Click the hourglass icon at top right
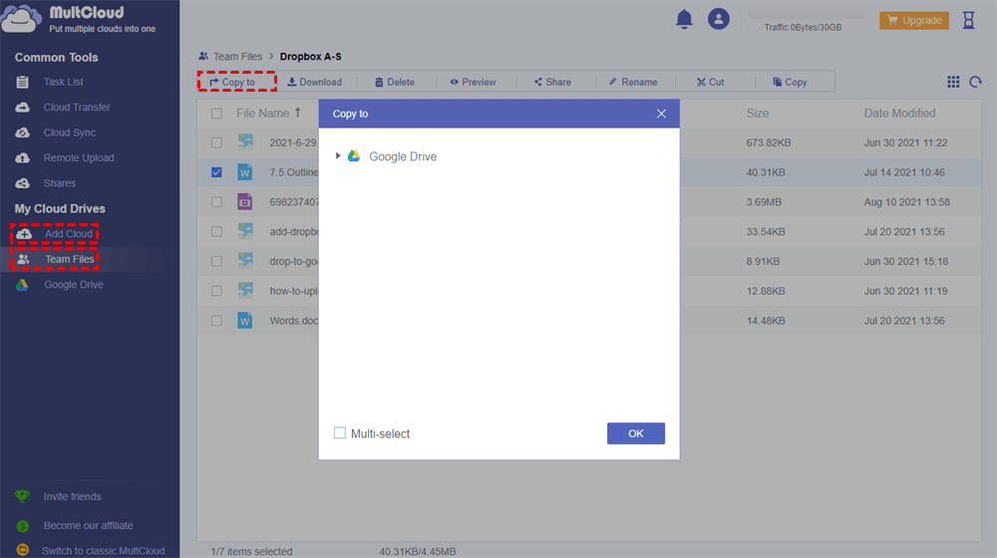 click(x=968, y=20)
